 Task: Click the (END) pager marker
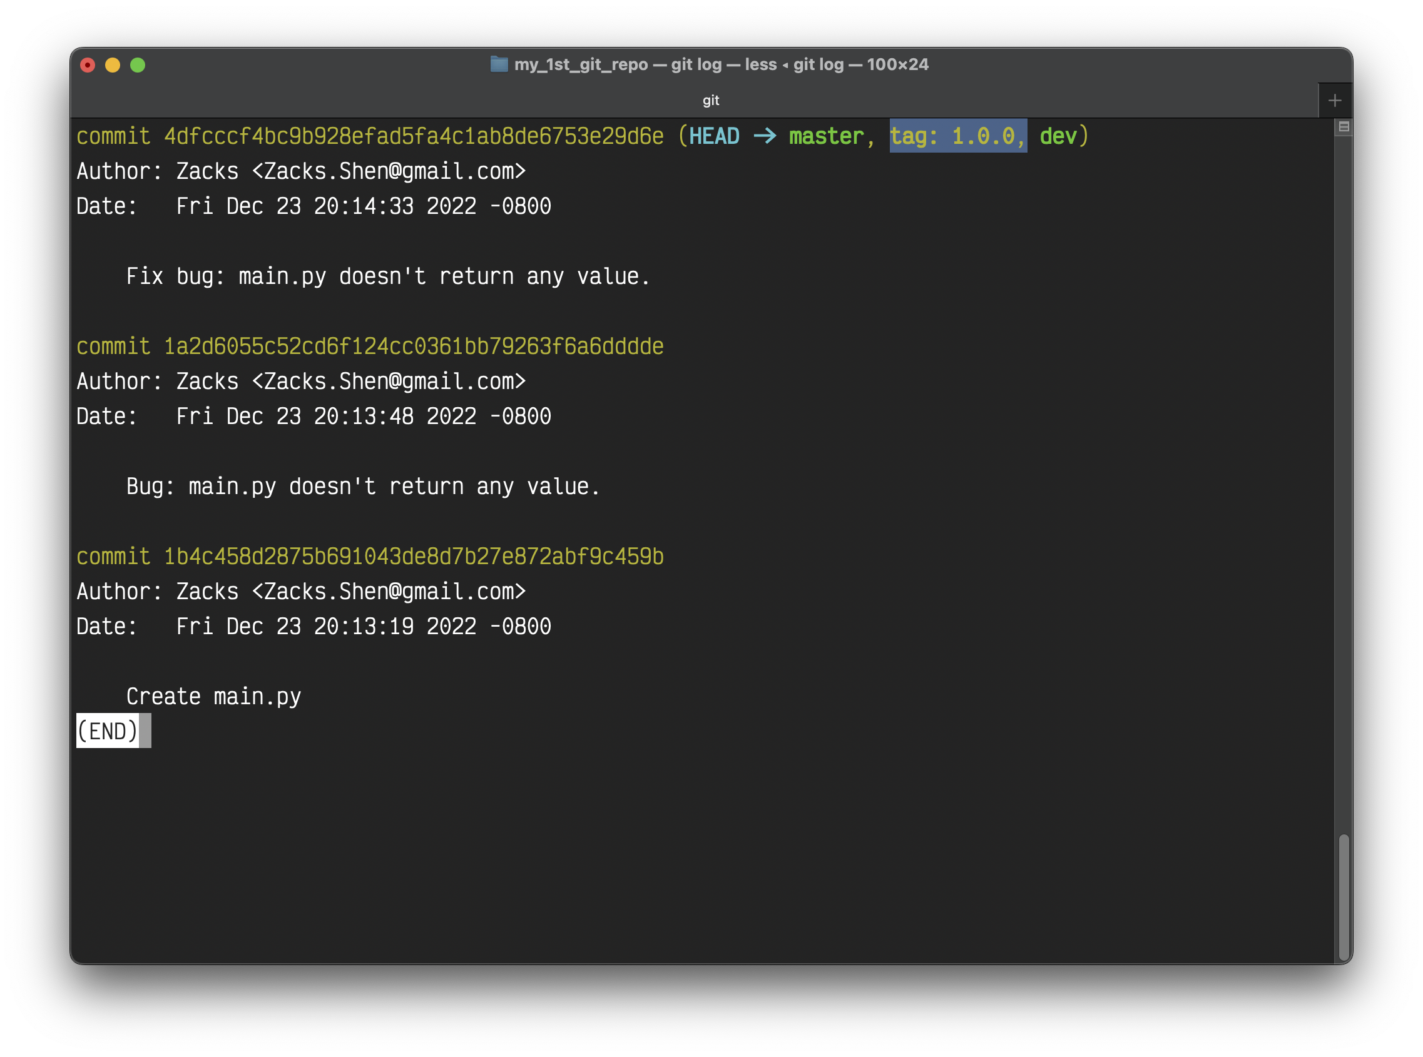click(108, 731)
